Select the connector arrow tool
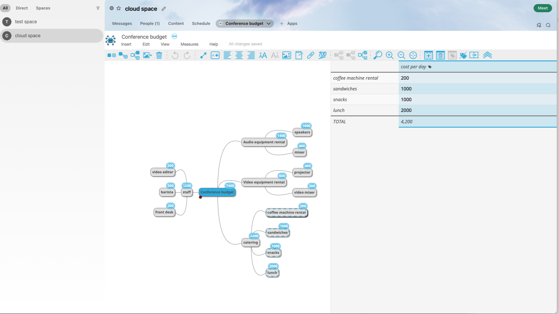 click(x=203, y=55)
